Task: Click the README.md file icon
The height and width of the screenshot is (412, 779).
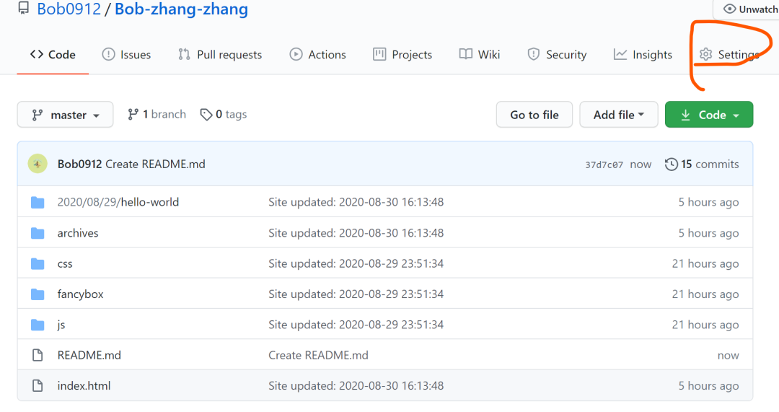Action: (38, 355)
